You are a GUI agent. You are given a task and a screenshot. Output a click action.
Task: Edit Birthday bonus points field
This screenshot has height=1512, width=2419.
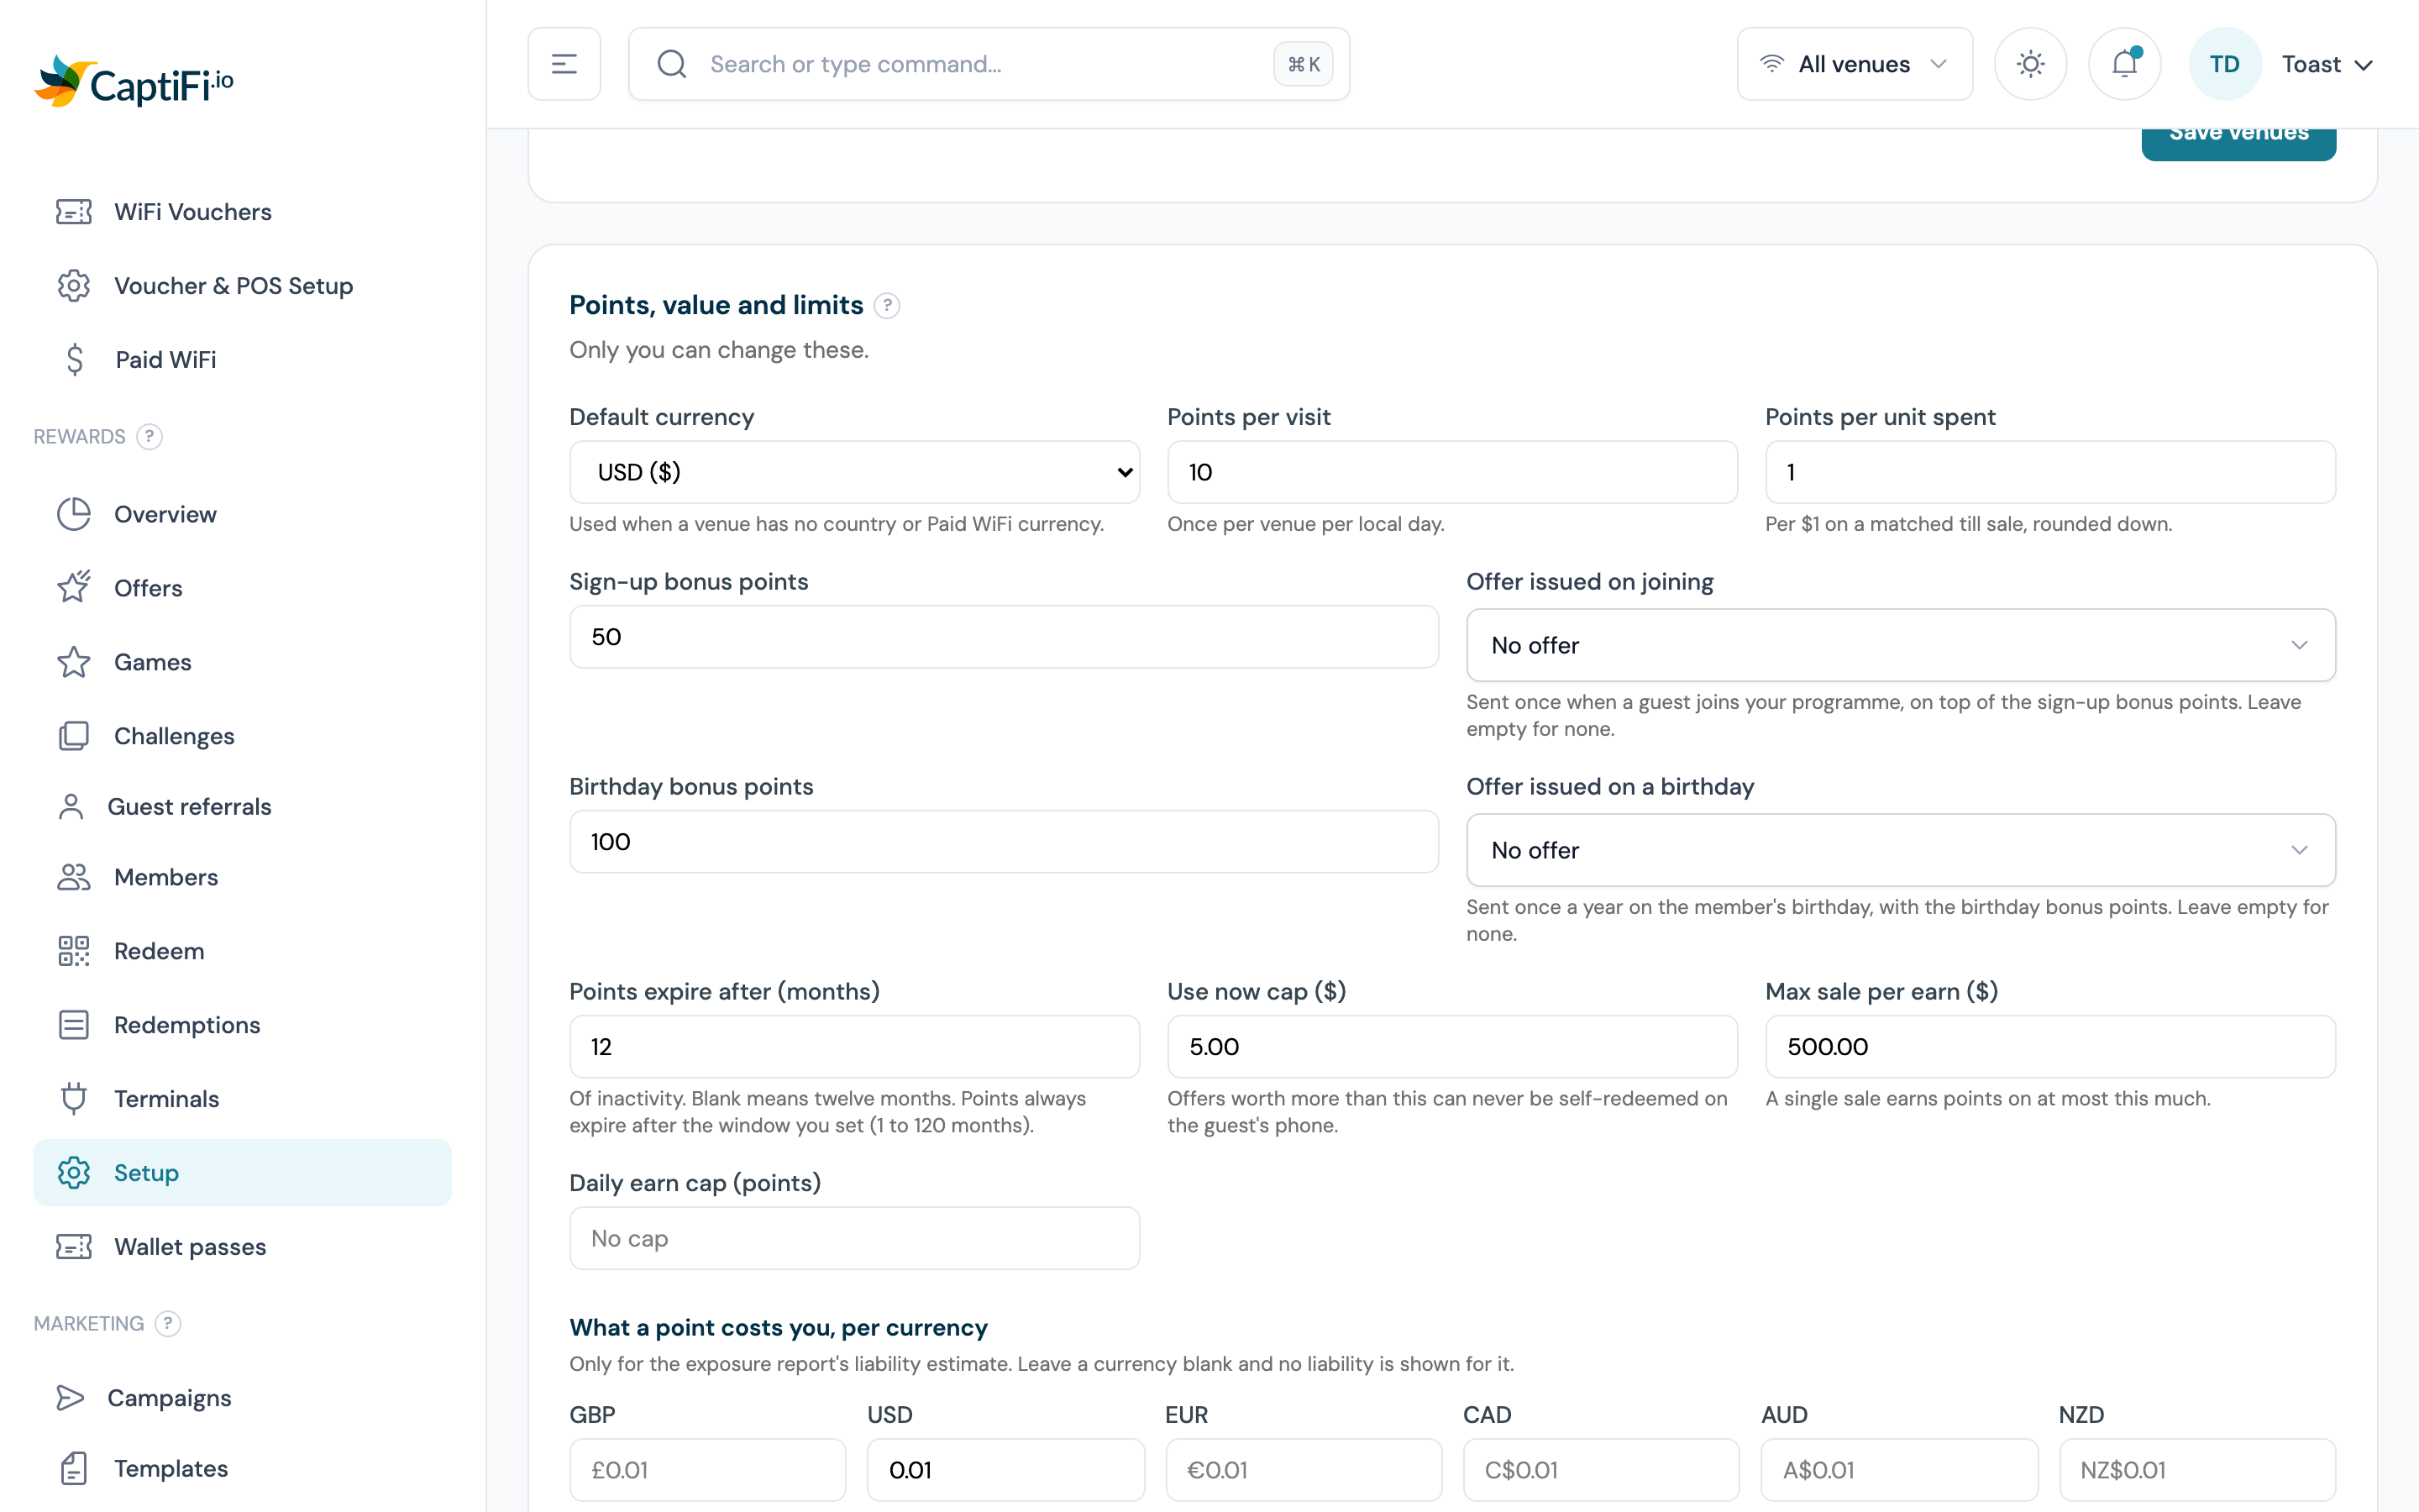1004,842
